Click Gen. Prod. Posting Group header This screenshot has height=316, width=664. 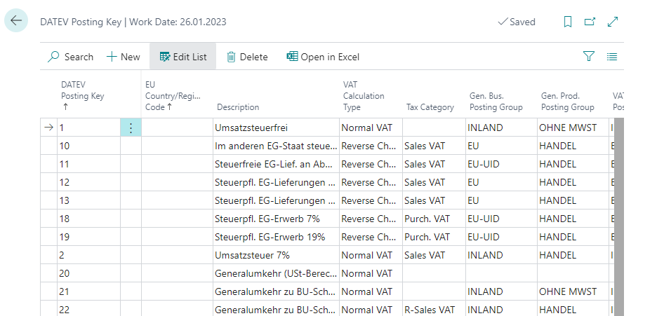click(567, 102)
